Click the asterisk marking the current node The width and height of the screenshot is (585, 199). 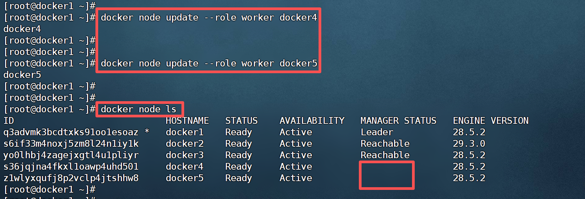tap(147, 131)
